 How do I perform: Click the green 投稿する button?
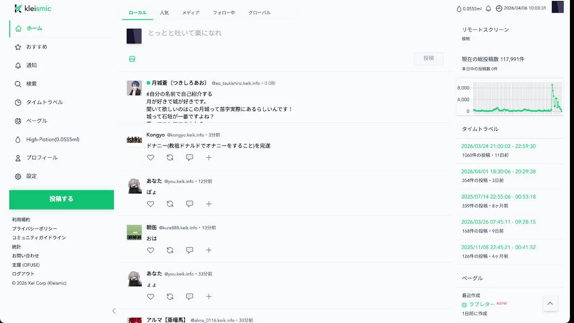61,199
